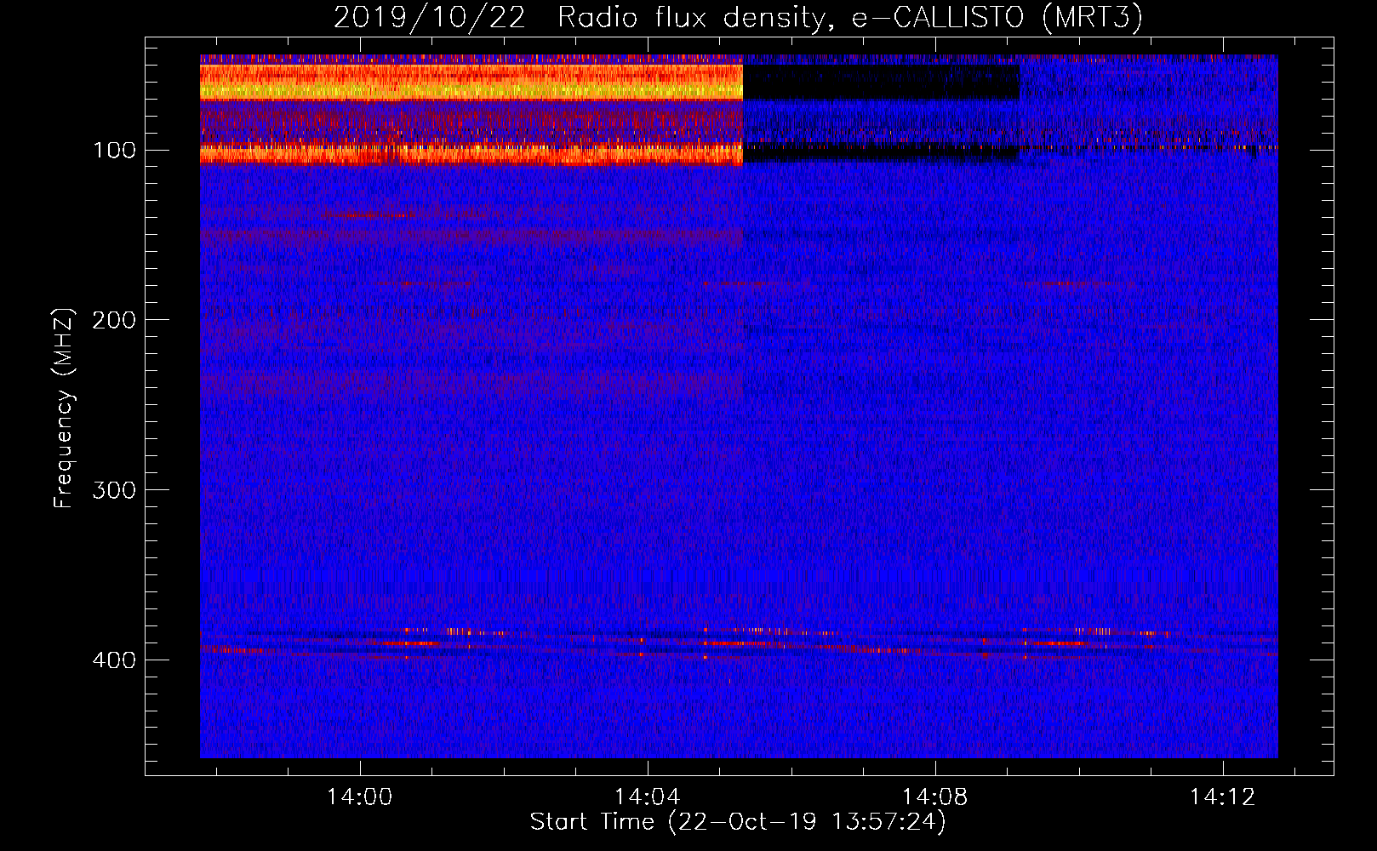The width and height of the screenshot is (1377, 851).
Task: Click the '14:00' time tick label
Action: 359,797
